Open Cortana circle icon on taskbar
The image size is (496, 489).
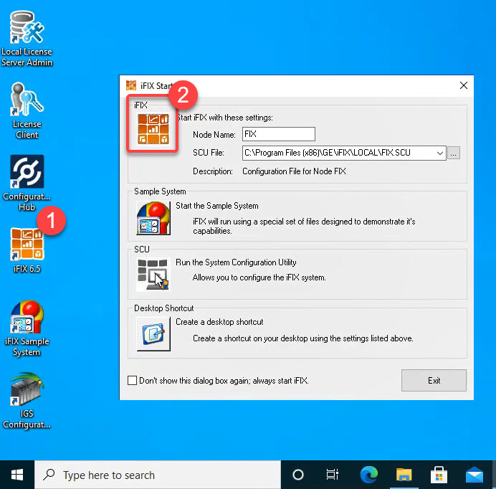pos(298,475)
